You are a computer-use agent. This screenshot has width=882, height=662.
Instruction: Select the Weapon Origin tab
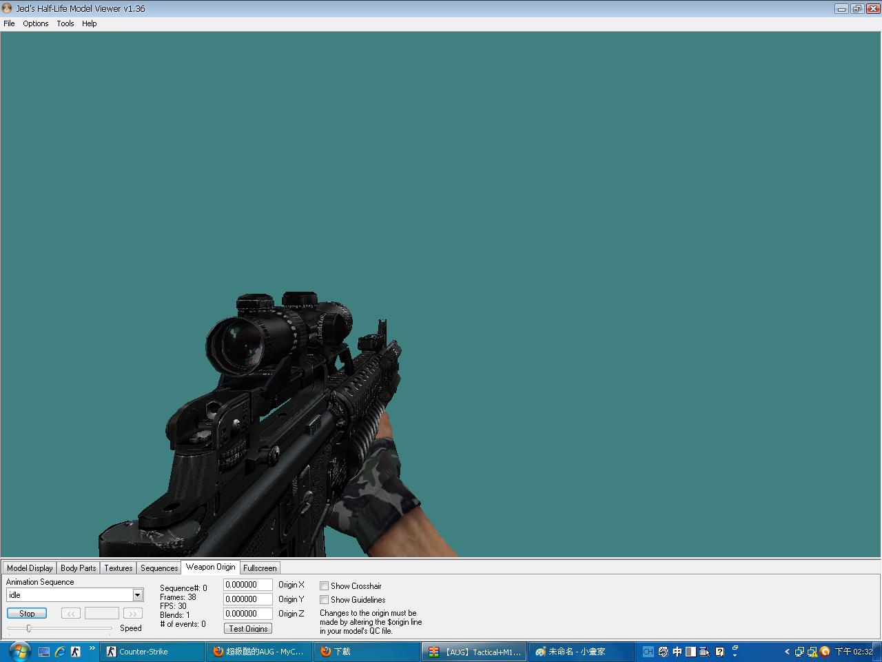click(211, 567)
